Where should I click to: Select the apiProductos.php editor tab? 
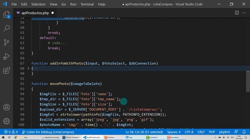pos(35,13)
